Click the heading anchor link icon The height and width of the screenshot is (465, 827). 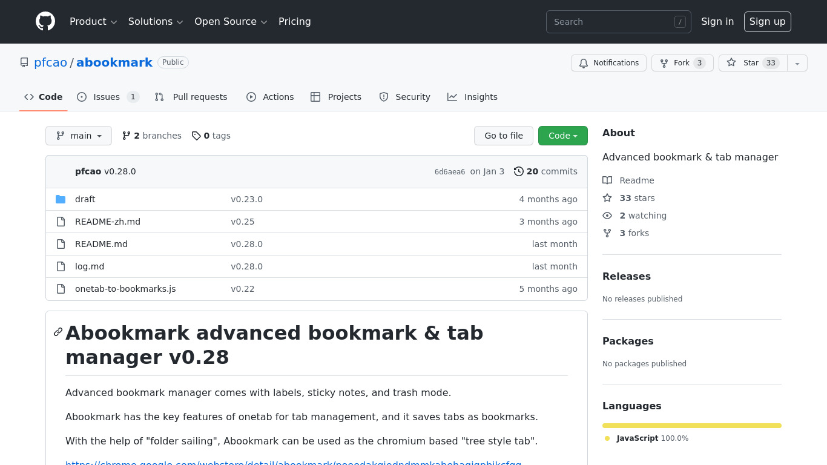pyautogui.click(x=58, y=332)
